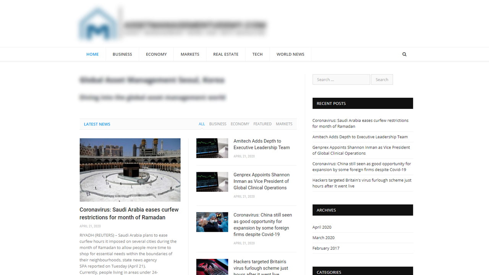Viewport: 489px width, 275px height.
Task: Click into the sidebar Search field
Action: coord(341,79)
